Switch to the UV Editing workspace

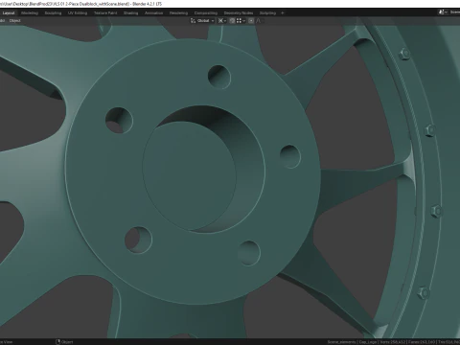[78, 13]
